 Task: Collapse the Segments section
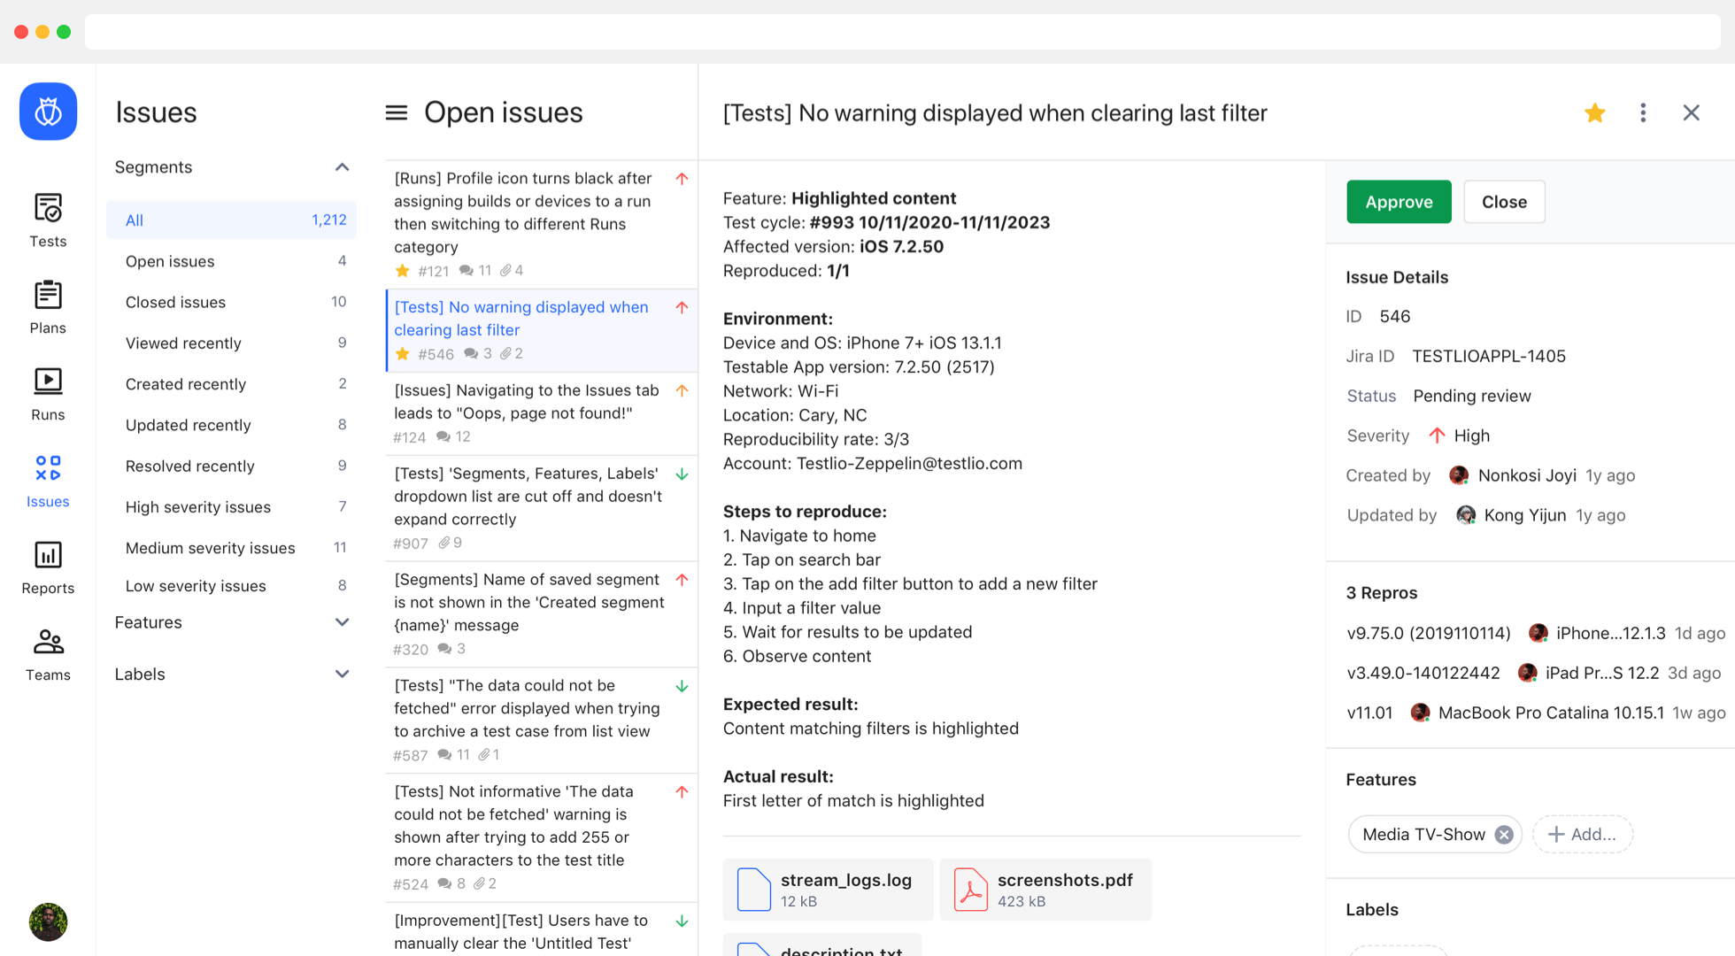click(x=342, y=167)
